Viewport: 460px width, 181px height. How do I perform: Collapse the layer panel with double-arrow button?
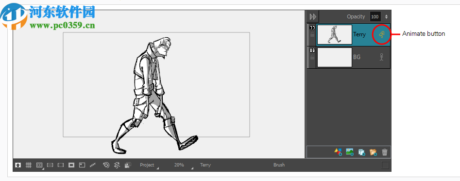coord(313,16)
